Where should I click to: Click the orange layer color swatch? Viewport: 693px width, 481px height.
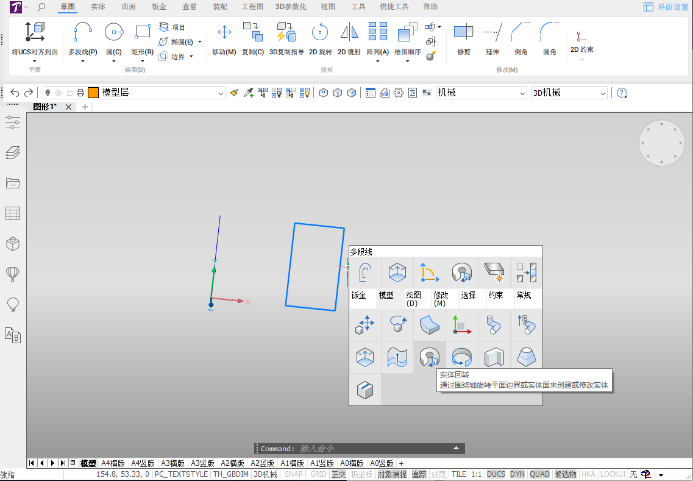click(x=93, y=93)
